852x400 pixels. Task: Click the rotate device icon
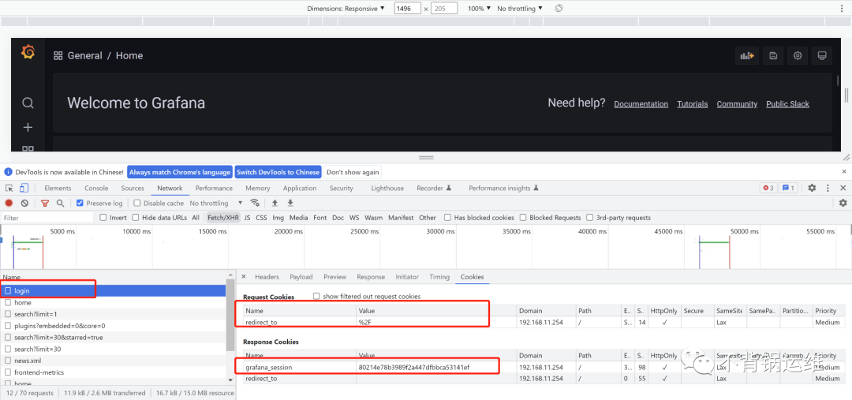point(559,8)
